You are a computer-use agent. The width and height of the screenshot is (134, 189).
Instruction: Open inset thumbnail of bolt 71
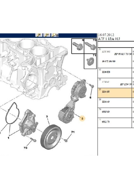(x=90, y=61)
